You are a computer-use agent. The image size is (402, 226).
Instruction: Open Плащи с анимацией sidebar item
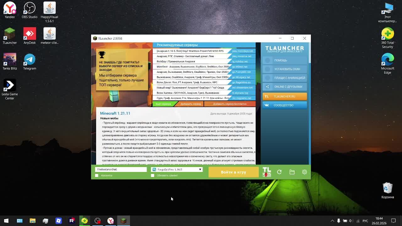pyautogui.click(x=285, y=78)
